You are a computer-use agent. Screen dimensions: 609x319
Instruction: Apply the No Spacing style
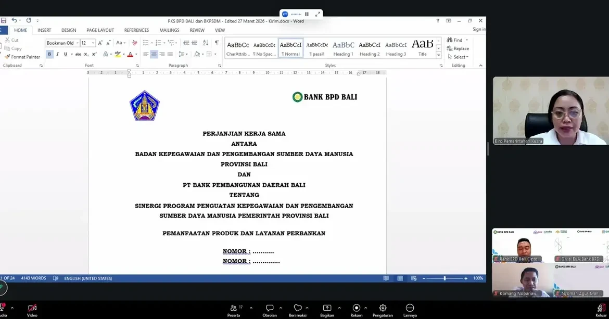[x=264, y=48]
